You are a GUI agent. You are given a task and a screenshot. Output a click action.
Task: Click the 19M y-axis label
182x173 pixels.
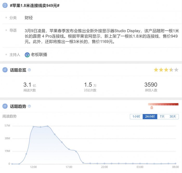(7, 151)
